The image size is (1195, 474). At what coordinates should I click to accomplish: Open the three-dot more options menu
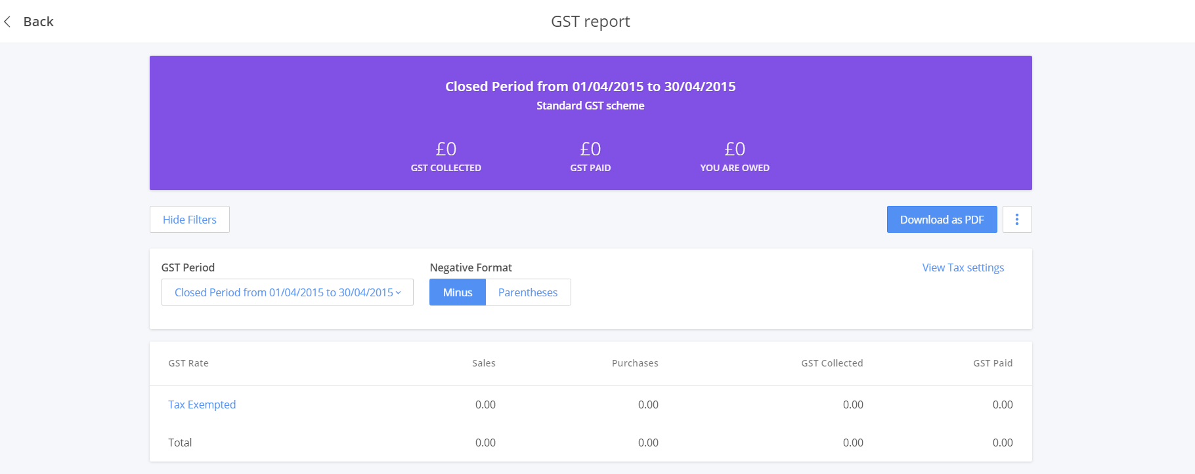click(x=1017, y=220)
